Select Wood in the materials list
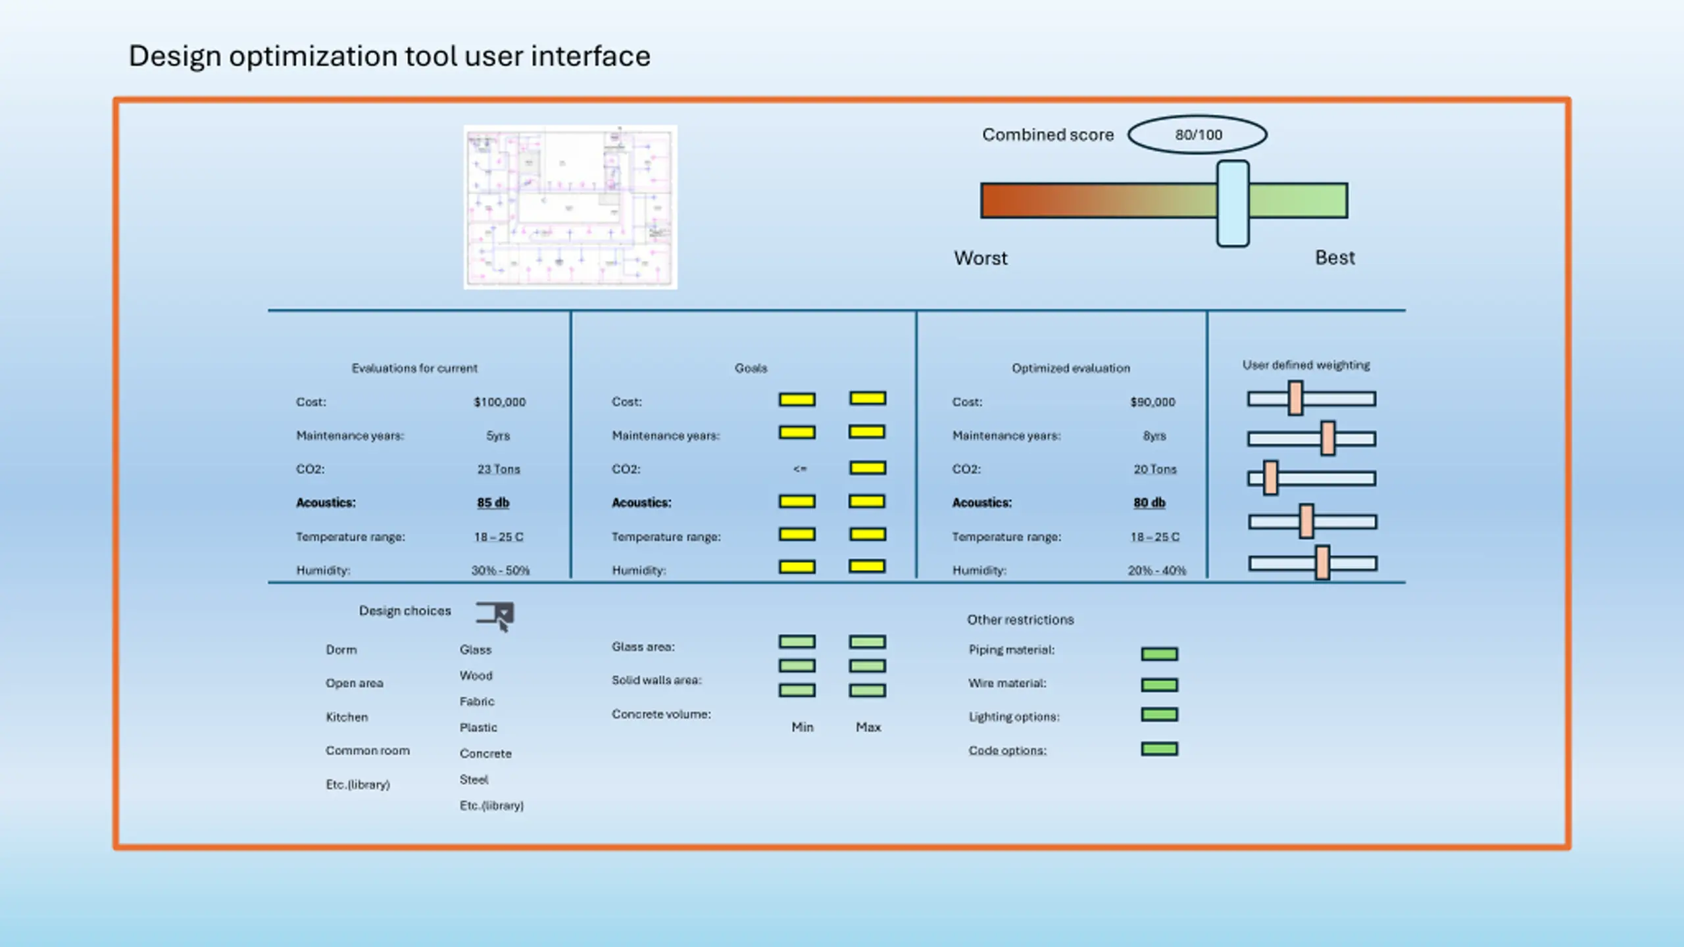The image size is (1684, 947). 476,675
